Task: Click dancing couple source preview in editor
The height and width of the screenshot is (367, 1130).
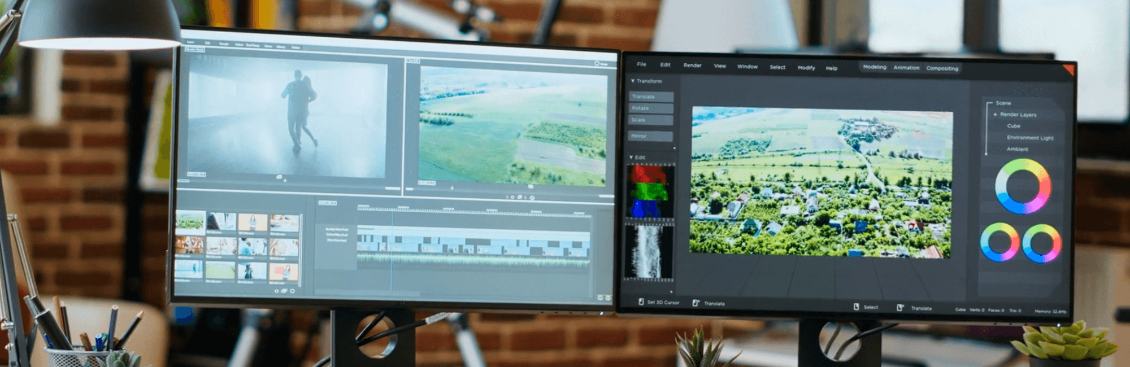Action: pyautogui.click(x=287, y=117)
